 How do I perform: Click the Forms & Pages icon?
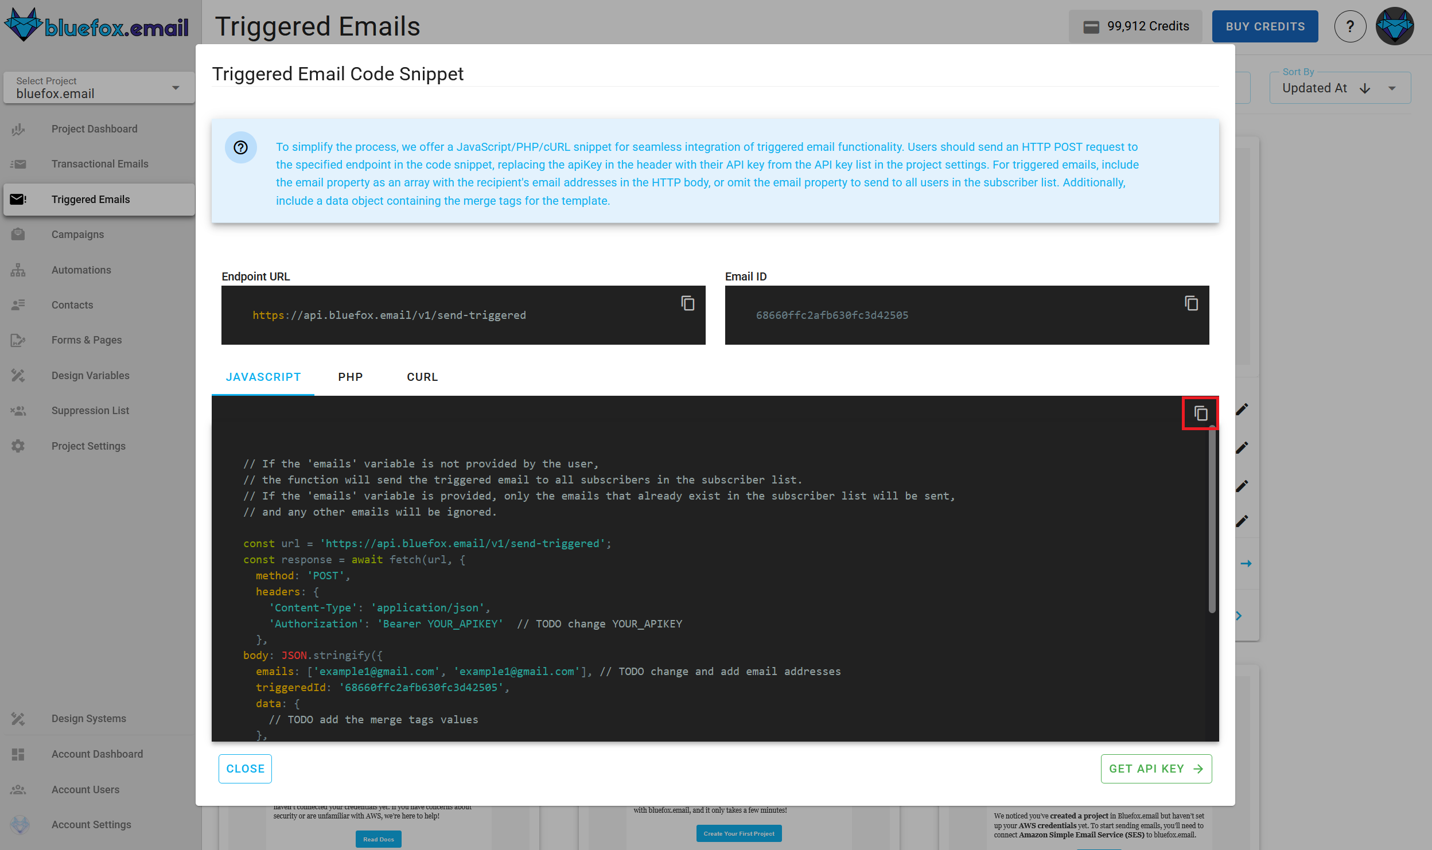(x=18, y=340)
